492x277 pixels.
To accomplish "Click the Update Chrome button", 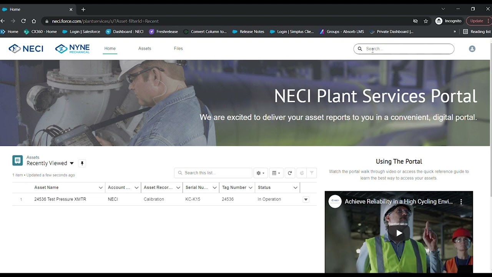I will click(477, 21).
